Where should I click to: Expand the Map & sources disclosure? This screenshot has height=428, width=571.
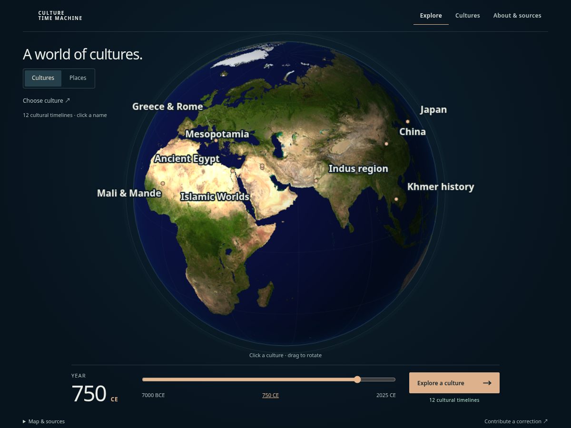(x=44, y=421)
